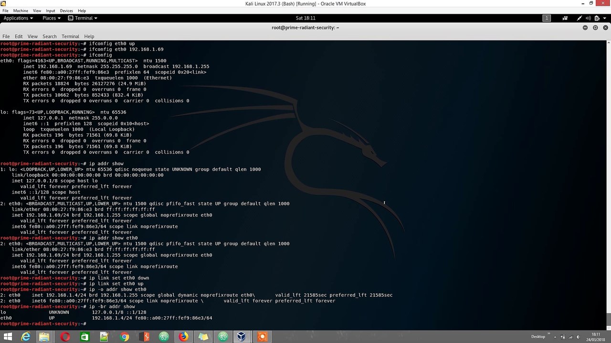611x343 pixels.
Task: Open wired network indicator in Kali panel
Action: click(x=579, y=18)
